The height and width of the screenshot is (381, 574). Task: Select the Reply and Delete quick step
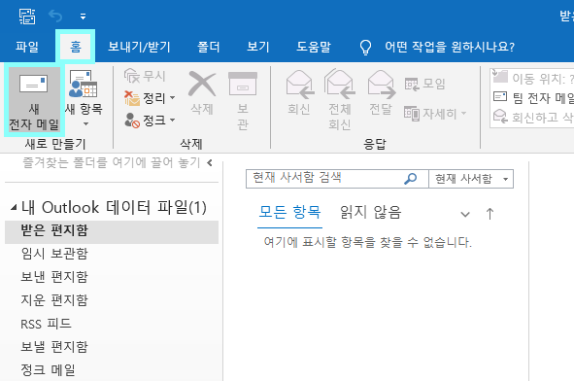tap(533, 118)
